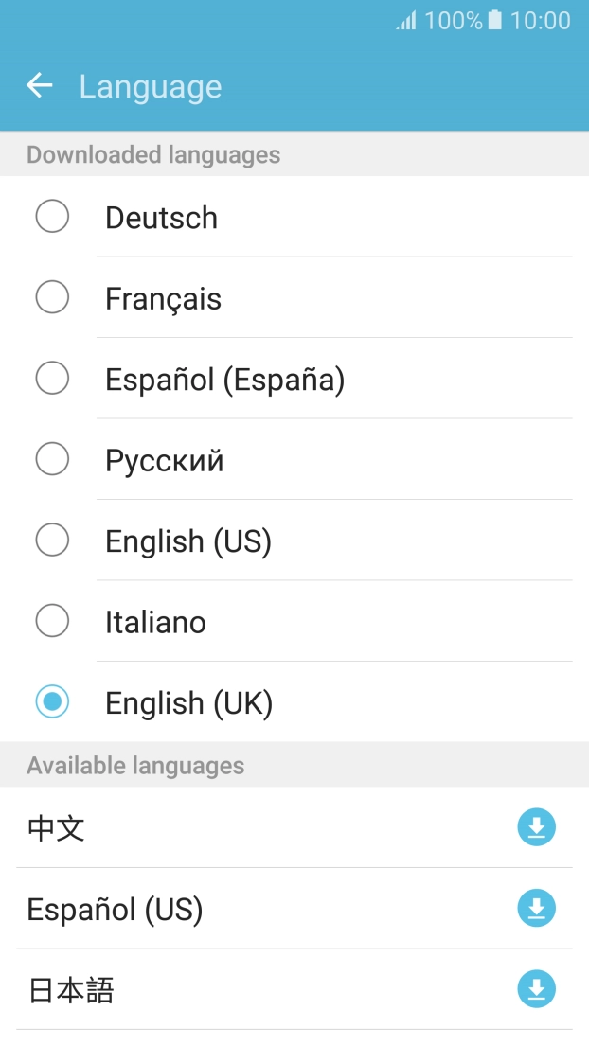Download the 中文 language pack
The height and width of the screenshot is (1046, 589).
(536, 826)
